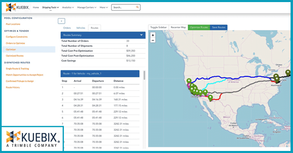Click the search magnifier icon
Viewport: 293px width, 153px height.
point(138,7)
